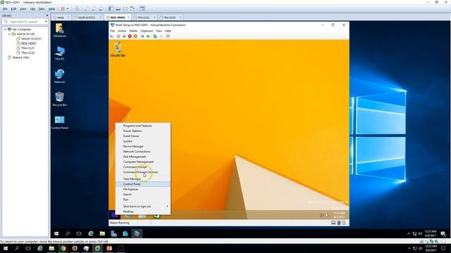Switch to the Home tab in VMware
Screen dimensions: 451x253
point(61,18)
